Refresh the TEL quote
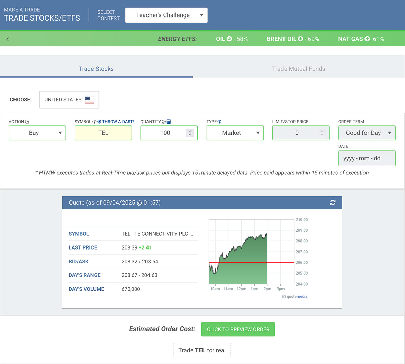The image size is (405, 364). coord(333,202)
